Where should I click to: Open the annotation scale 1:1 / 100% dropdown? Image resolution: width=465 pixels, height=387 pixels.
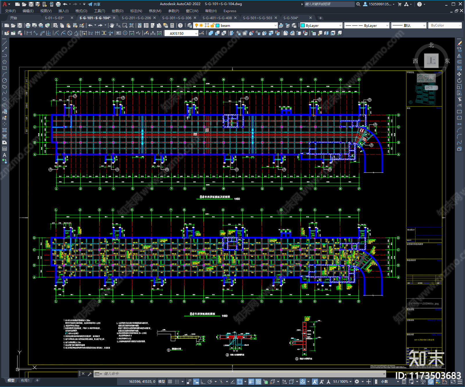coord(342,381)
